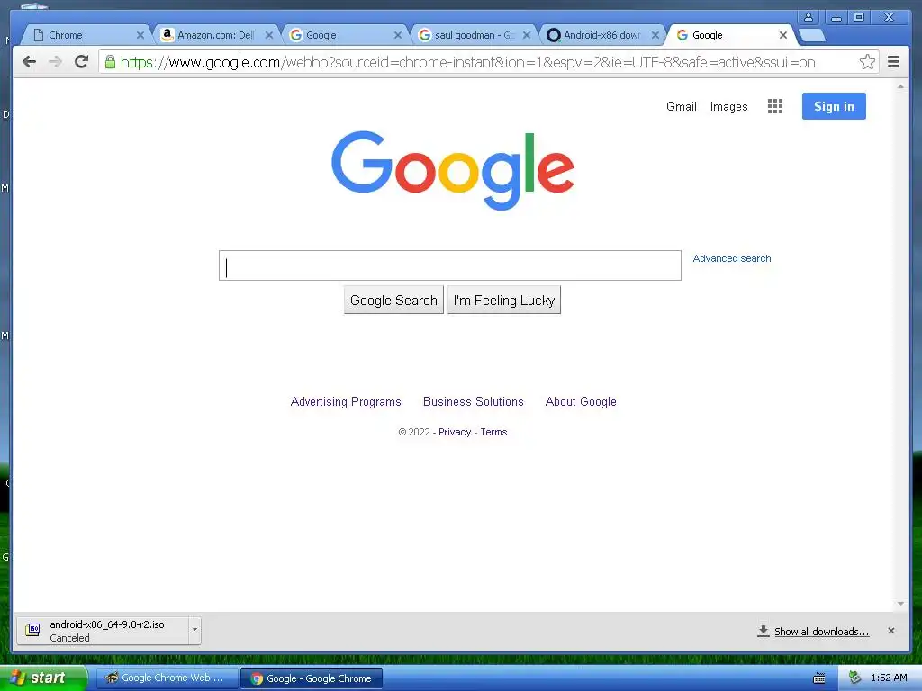Click the network tray icon near the clock
Image resolution: width=922 pixels, height=691 pixels.
coord(854,678)
